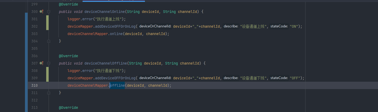Collapse the deviceChannelOnline method fold marker
This screenshot has width=378, height=112.
pyautogui.click(x=49, y=12)
